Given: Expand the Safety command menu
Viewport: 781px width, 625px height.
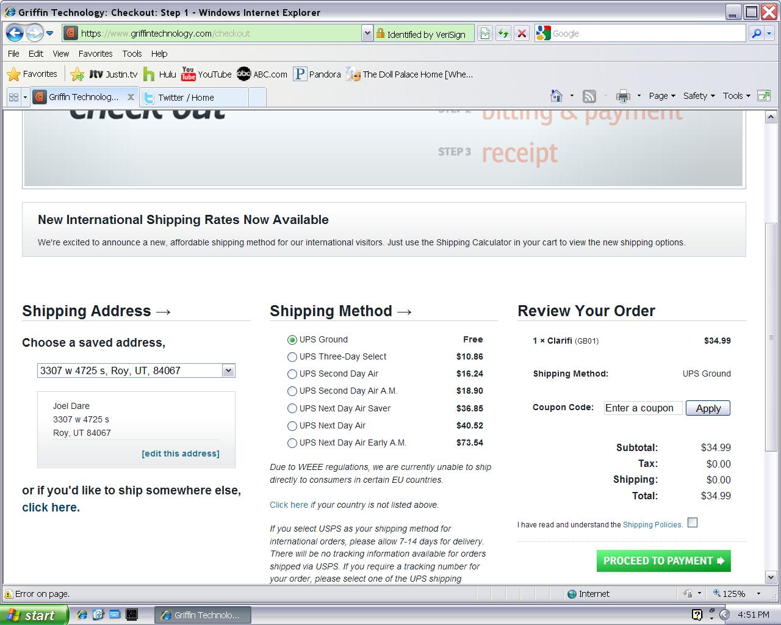Looking at the screenshot, I should (699, 96).
